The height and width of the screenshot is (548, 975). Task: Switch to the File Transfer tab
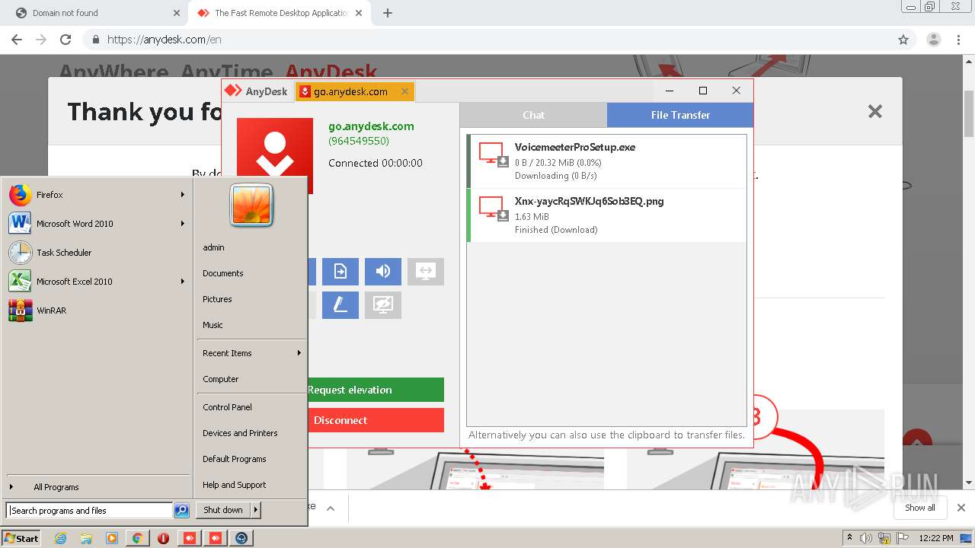(680, 115)
